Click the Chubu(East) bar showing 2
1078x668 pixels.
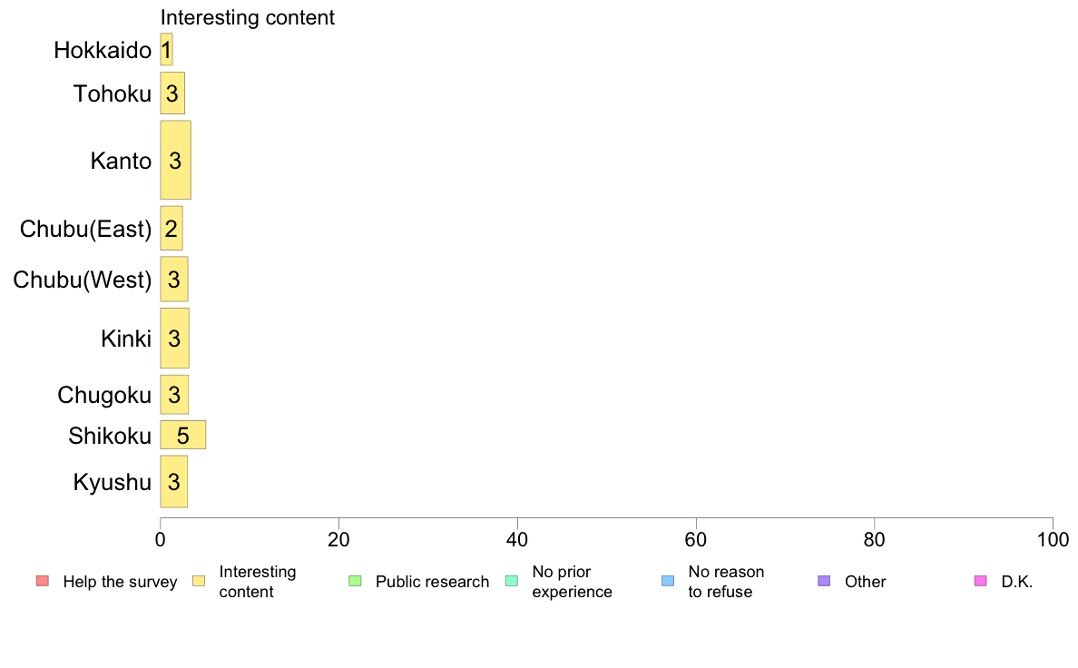(x=171, y=229)
